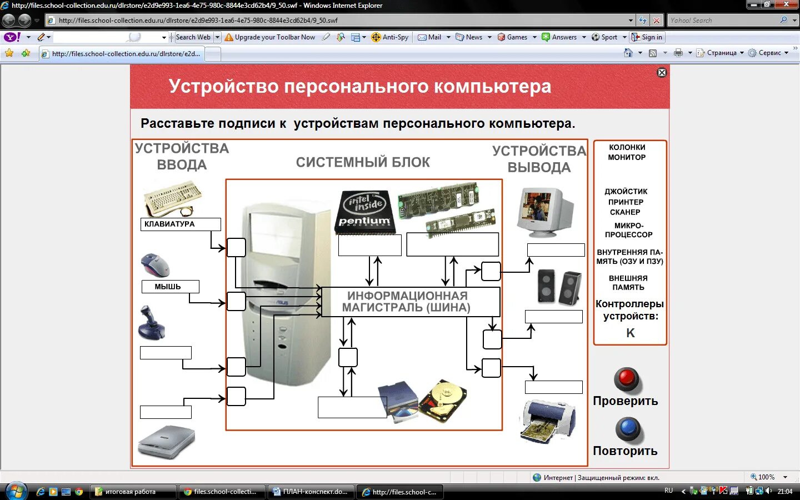Open the Answers toolbar menu

tap(563, 37)
